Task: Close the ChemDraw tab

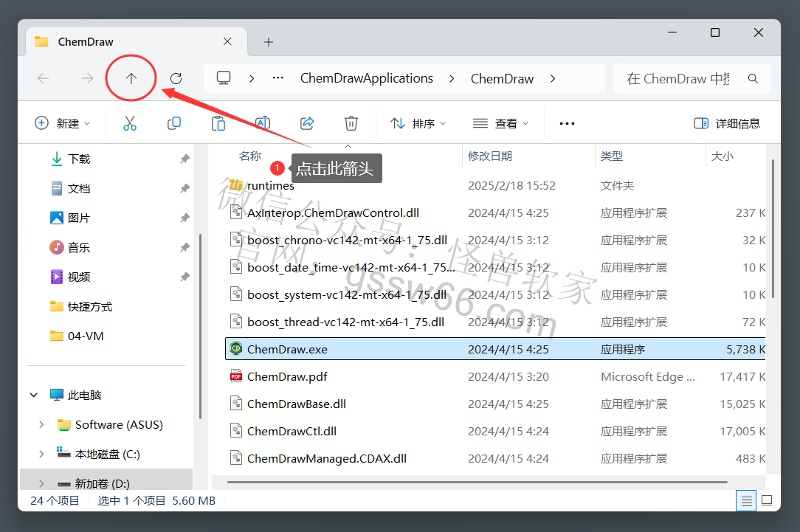Action: click(x=227, y=42)
